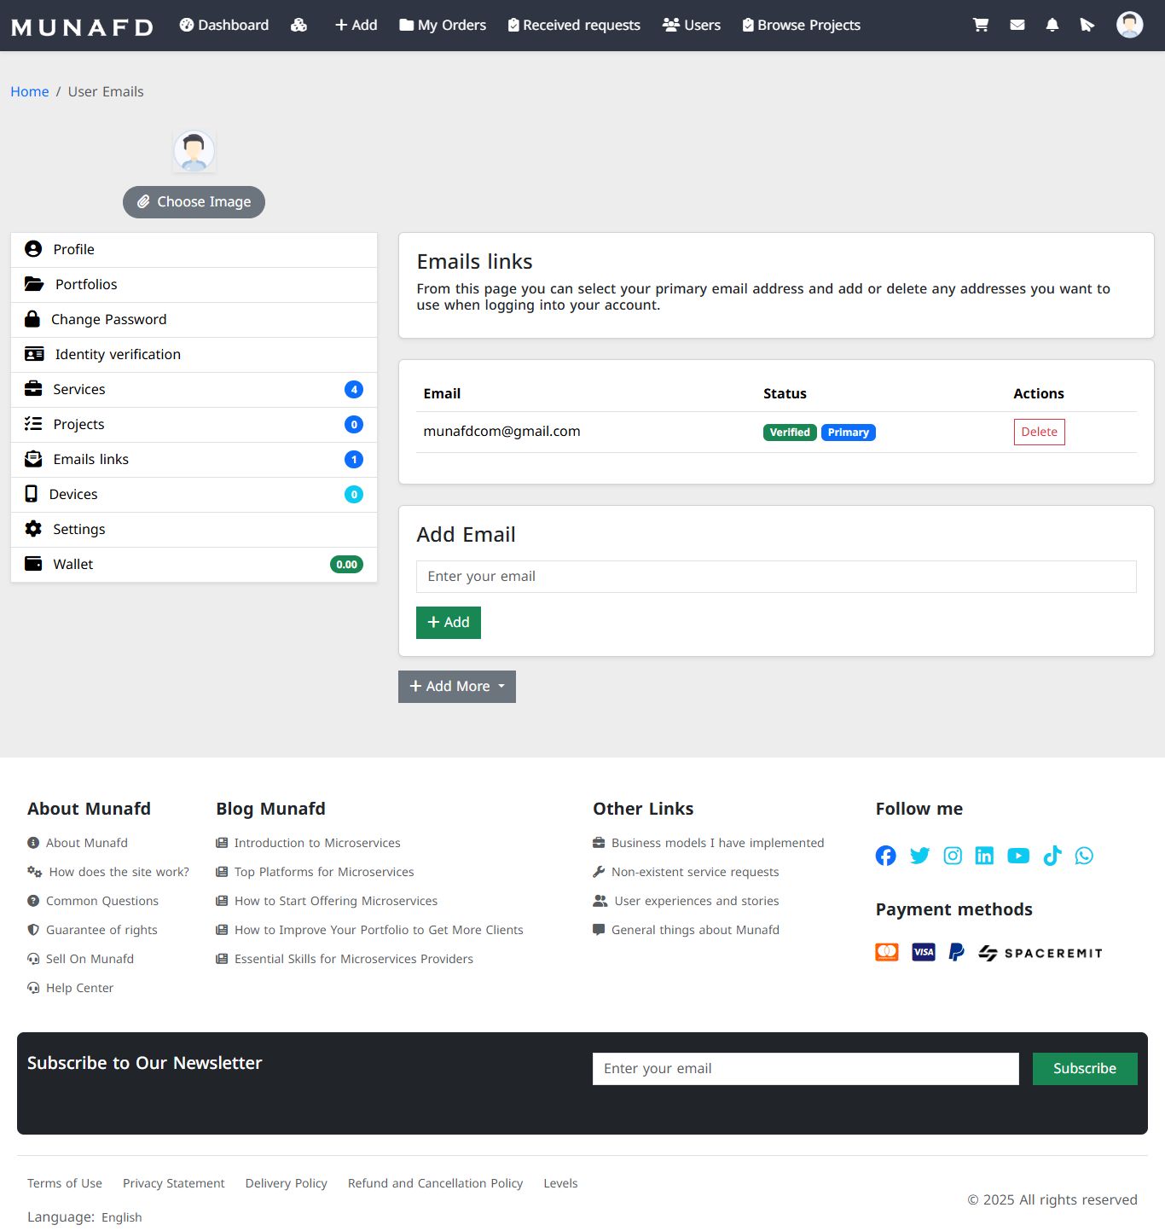The width and height of the screenshot is (1165, 1231).
Task: Open the Facebook social icon
Action: coord(886,856)
